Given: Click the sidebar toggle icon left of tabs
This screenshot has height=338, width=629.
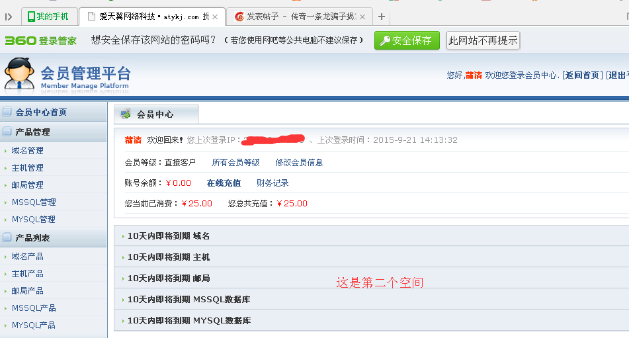Looking at the screenshot, I should pyautogui.click(x=9, y=17).
